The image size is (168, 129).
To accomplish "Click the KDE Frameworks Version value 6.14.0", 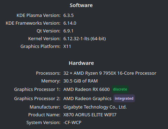I will [x=70, y=23].
